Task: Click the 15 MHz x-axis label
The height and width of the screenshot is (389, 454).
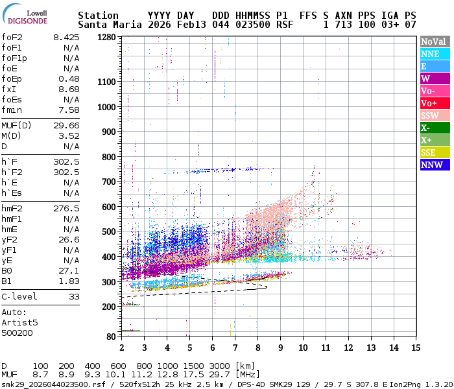Action: click(416, 348)
